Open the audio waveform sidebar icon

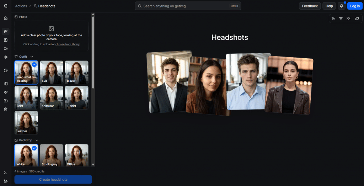tap(6, 57)
